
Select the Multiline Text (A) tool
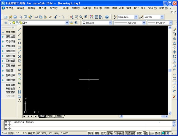click(x=20, y=101)
